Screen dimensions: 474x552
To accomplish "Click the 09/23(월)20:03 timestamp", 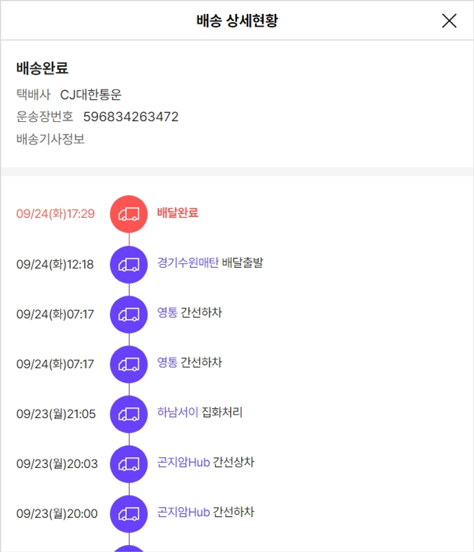I will coord(57,464).
